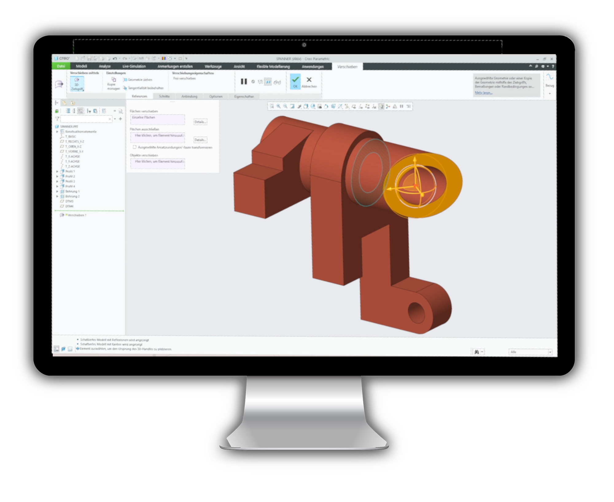
Task: Click Details button for Flächen ausschließen
Action: click(200, 140)
